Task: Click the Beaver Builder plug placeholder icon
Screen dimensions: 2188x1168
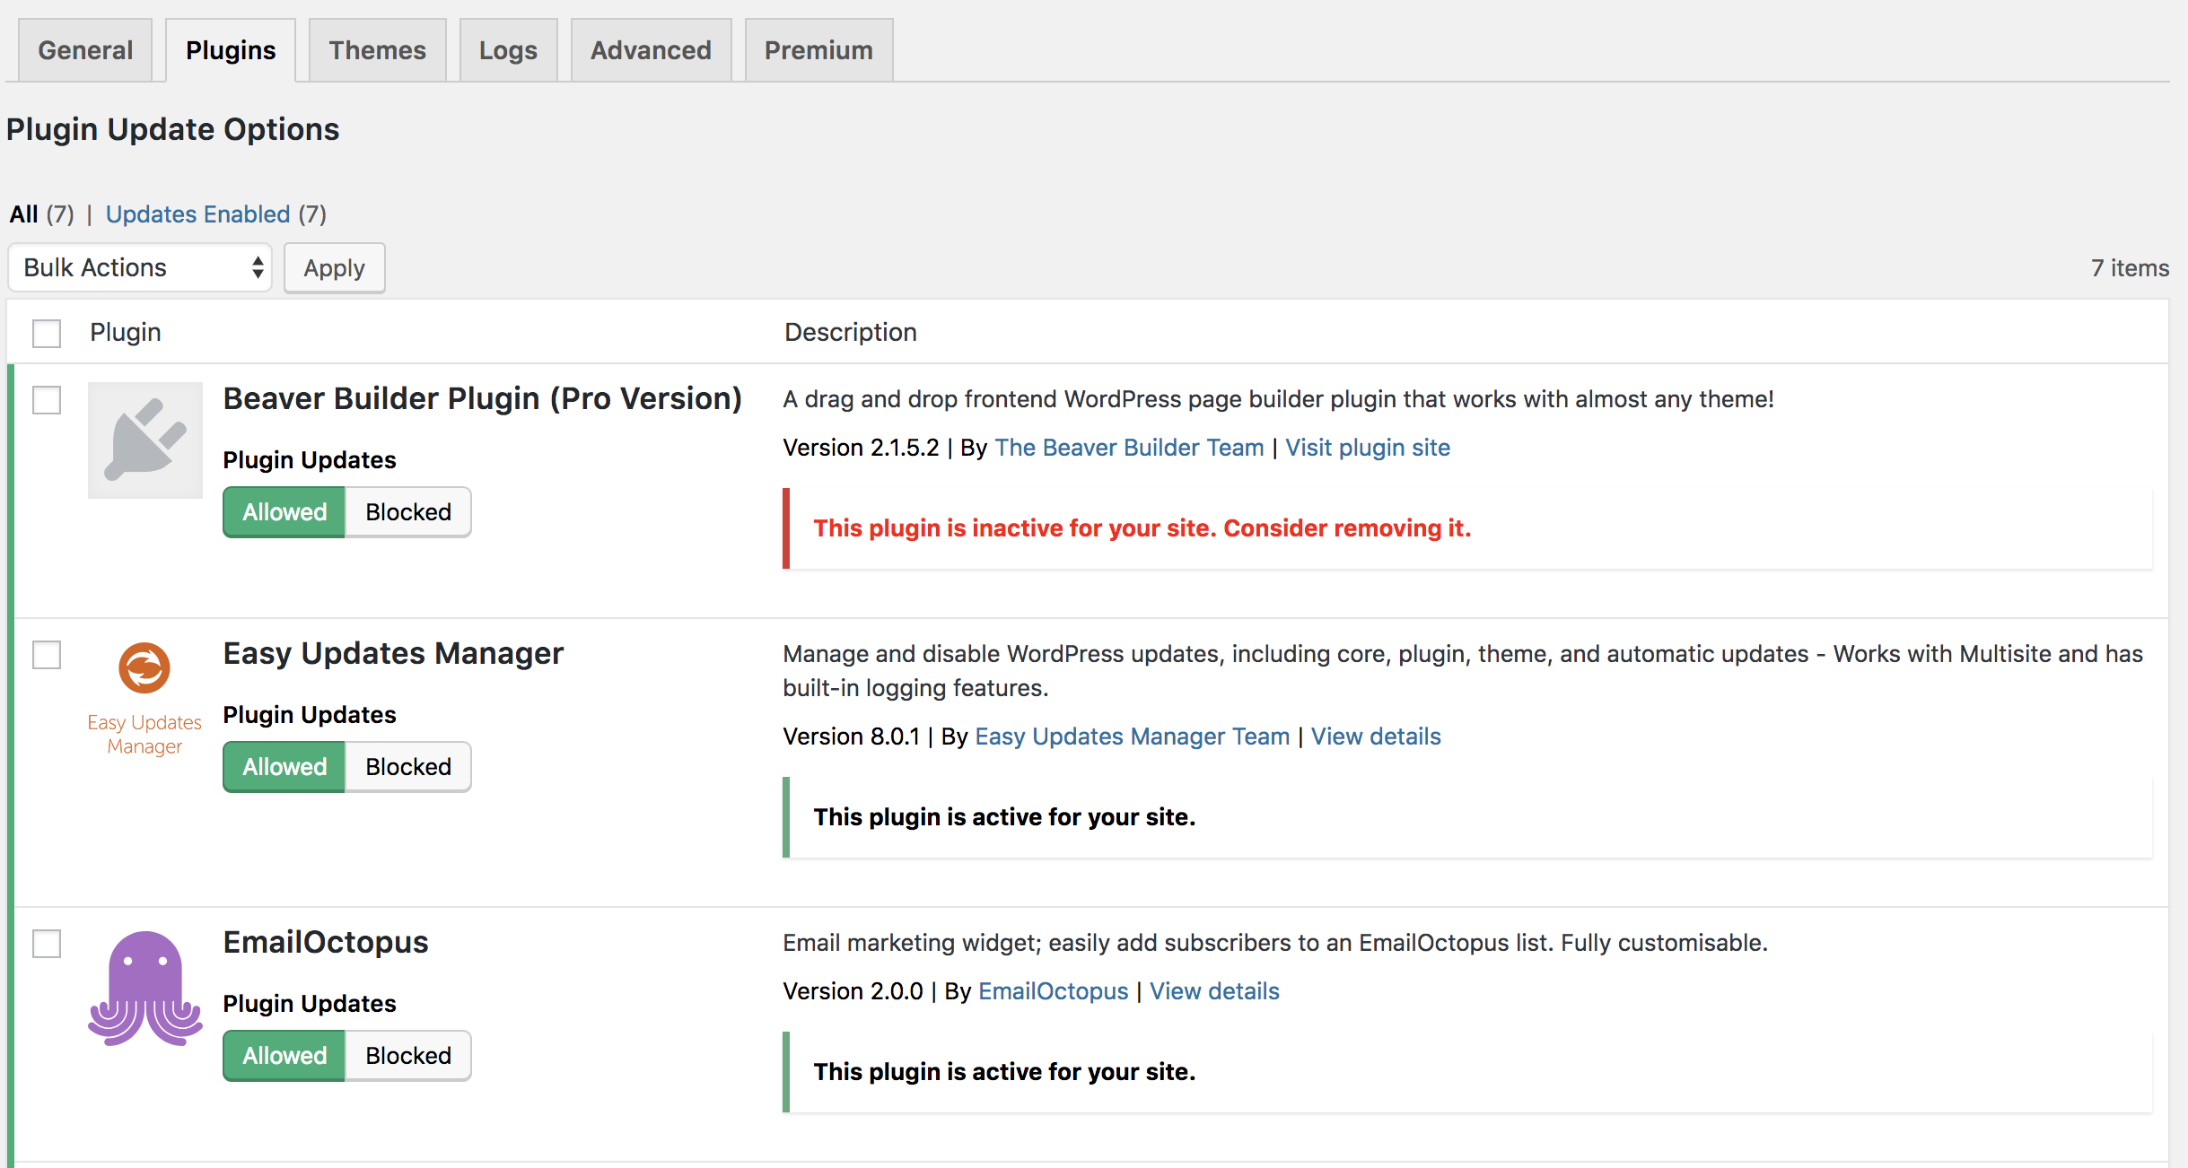Action: coord(145,440)
